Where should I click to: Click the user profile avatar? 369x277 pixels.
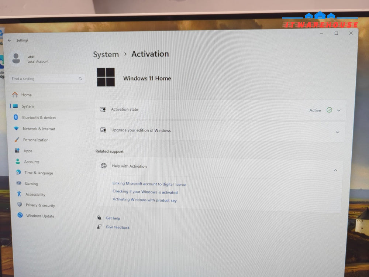[x=16, y=58]
